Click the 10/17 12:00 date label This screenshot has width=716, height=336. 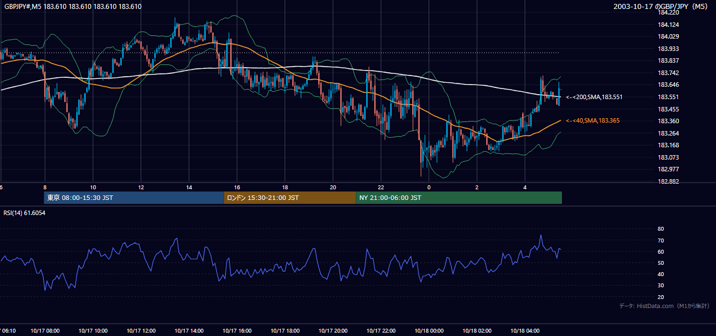141,331
